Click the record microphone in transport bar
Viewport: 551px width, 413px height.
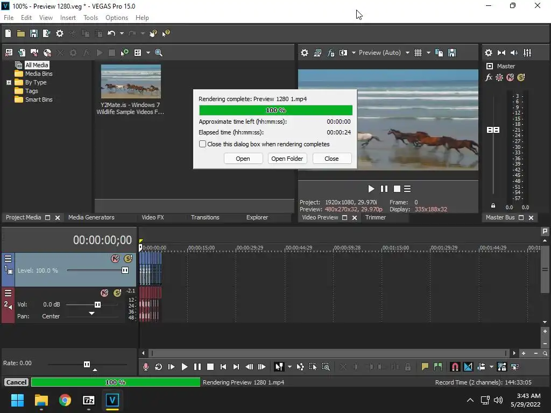coord(145,367)
